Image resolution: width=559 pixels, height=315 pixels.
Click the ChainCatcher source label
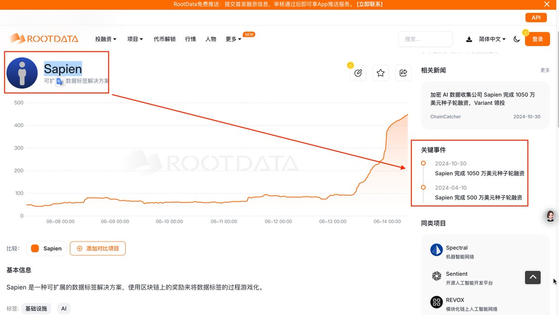click(x=445, y=116)
